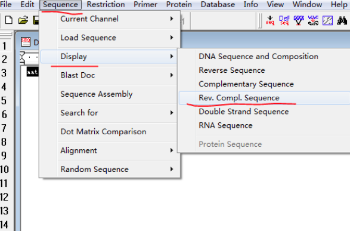Click the restriction cut sites toolbar icon
Viewport: 350px width, 231px height.
pos(299,20)
